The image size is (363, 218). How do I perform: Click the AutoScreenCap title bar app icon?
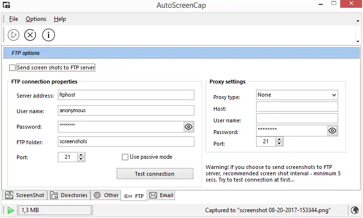click(x=6, y=5)
